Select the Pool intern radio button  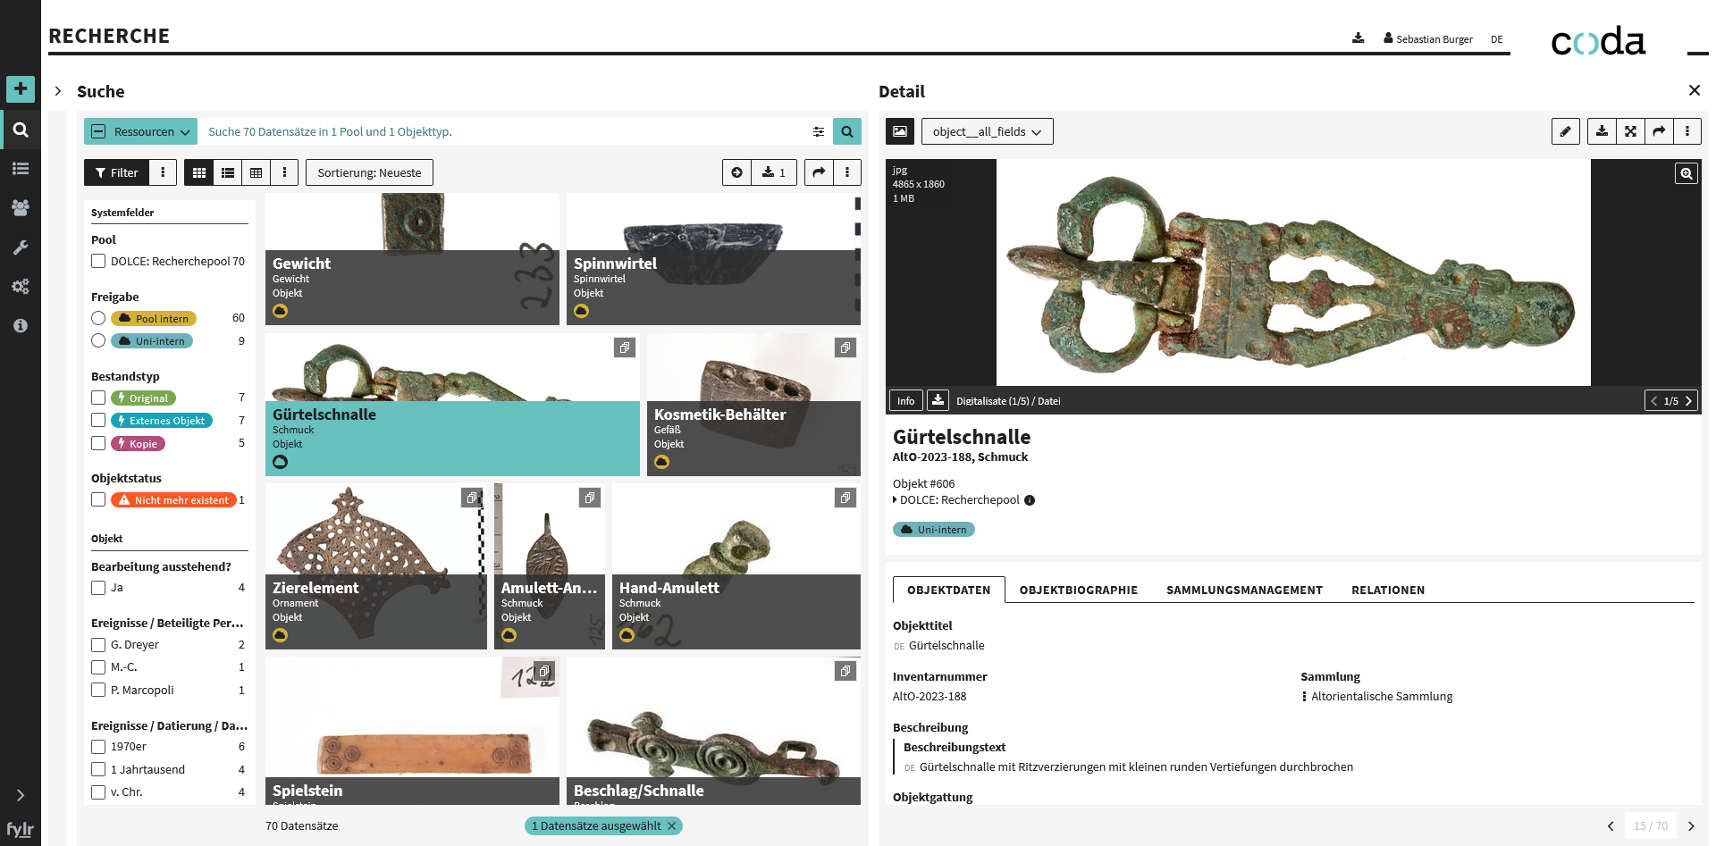point(98,318)
